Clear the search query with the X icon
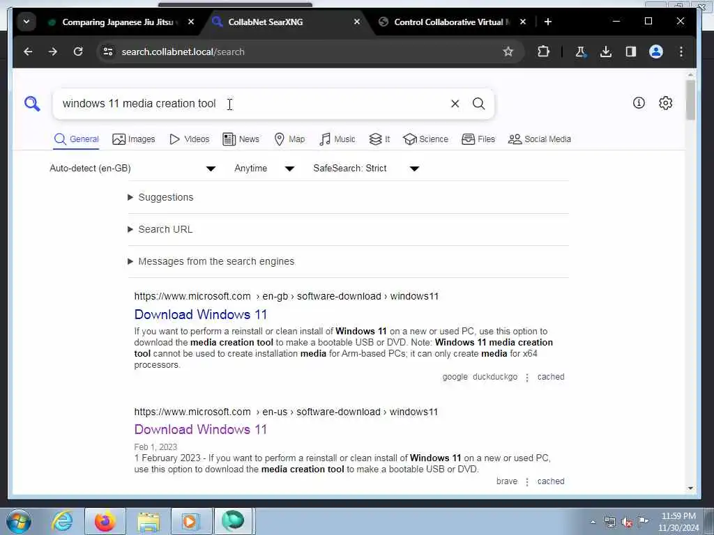Viewport: 714px width, 535px height. 455,104
